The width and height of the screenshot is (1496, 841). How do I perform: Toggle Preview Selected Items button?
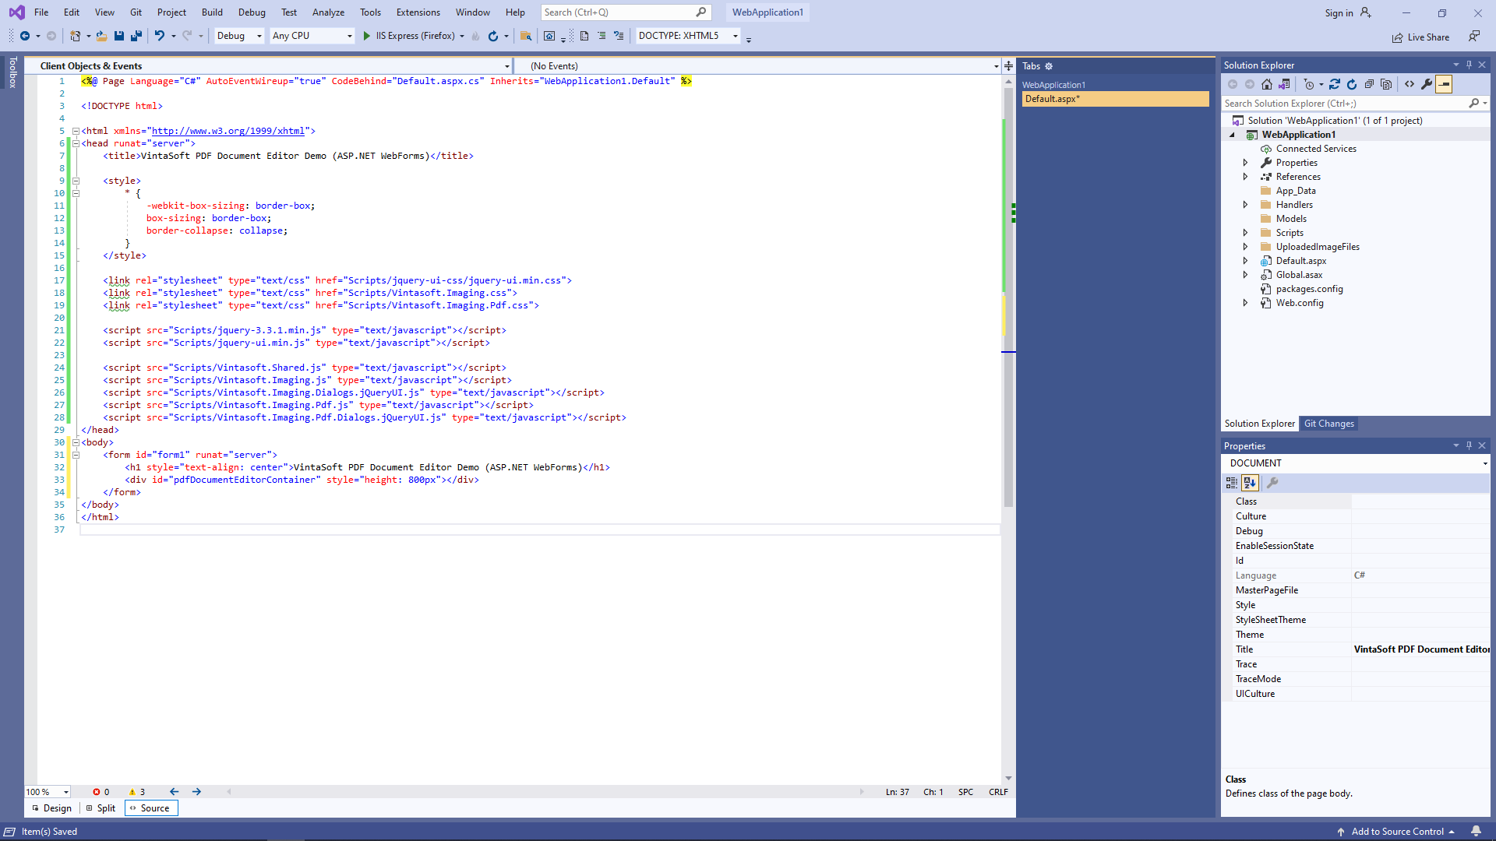click(1444, 84)
